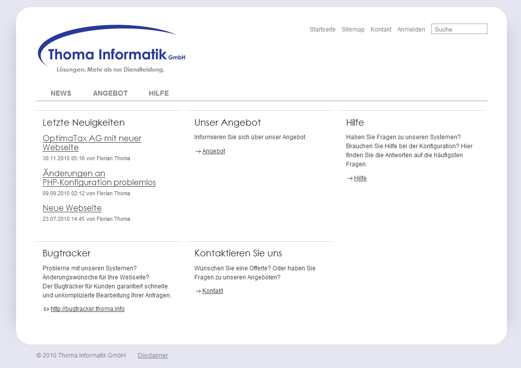Open the Sitemap link

353,30
